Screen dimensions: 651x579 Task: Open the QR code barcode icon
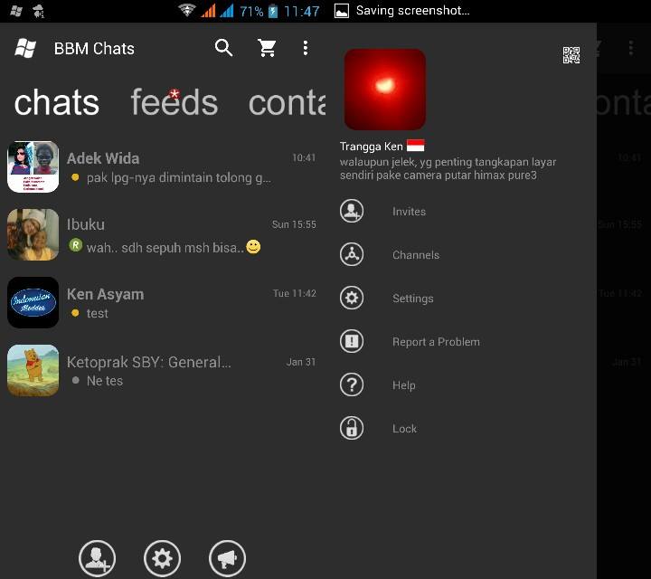(571, 55)
